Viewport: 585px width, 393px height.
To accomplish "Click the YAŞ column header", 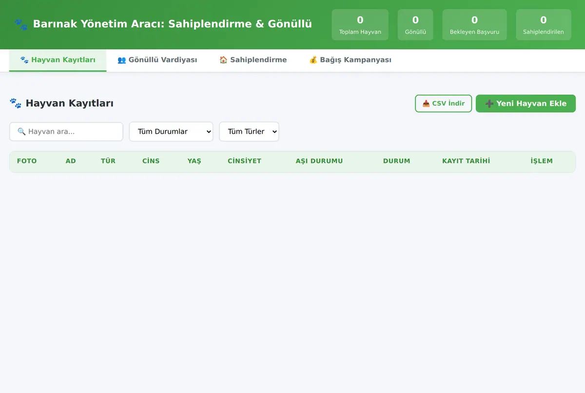I will (x=194, y=161).
